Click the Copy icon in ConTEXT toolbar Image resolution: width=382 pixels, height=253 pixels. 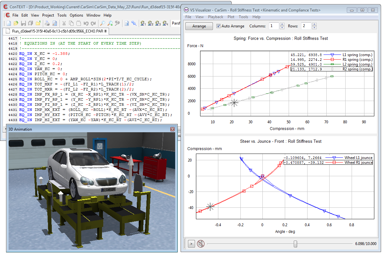click(71, 23)
